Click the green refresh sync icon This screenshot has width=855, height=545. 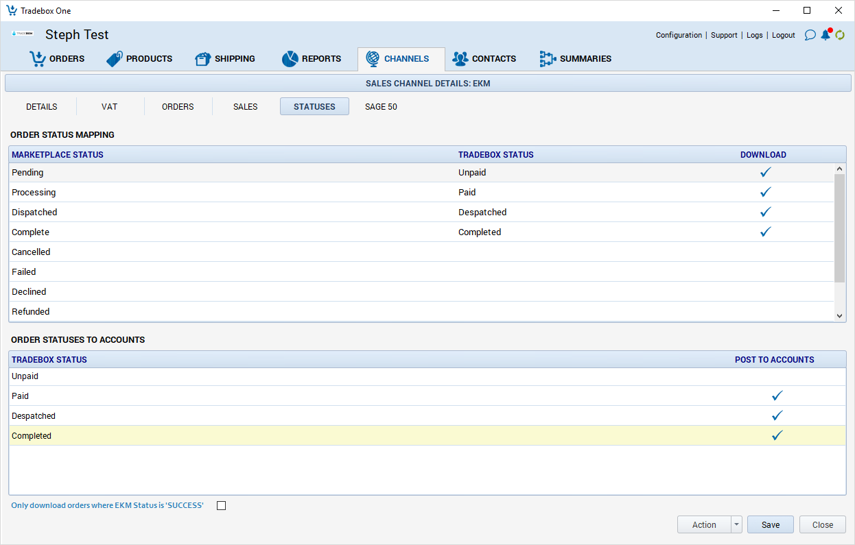coord(839,35)
